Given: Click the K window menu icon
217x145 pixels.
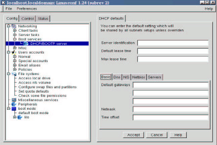Looking at the screenshot, I should pyautogui.click(x=3, y=3).
